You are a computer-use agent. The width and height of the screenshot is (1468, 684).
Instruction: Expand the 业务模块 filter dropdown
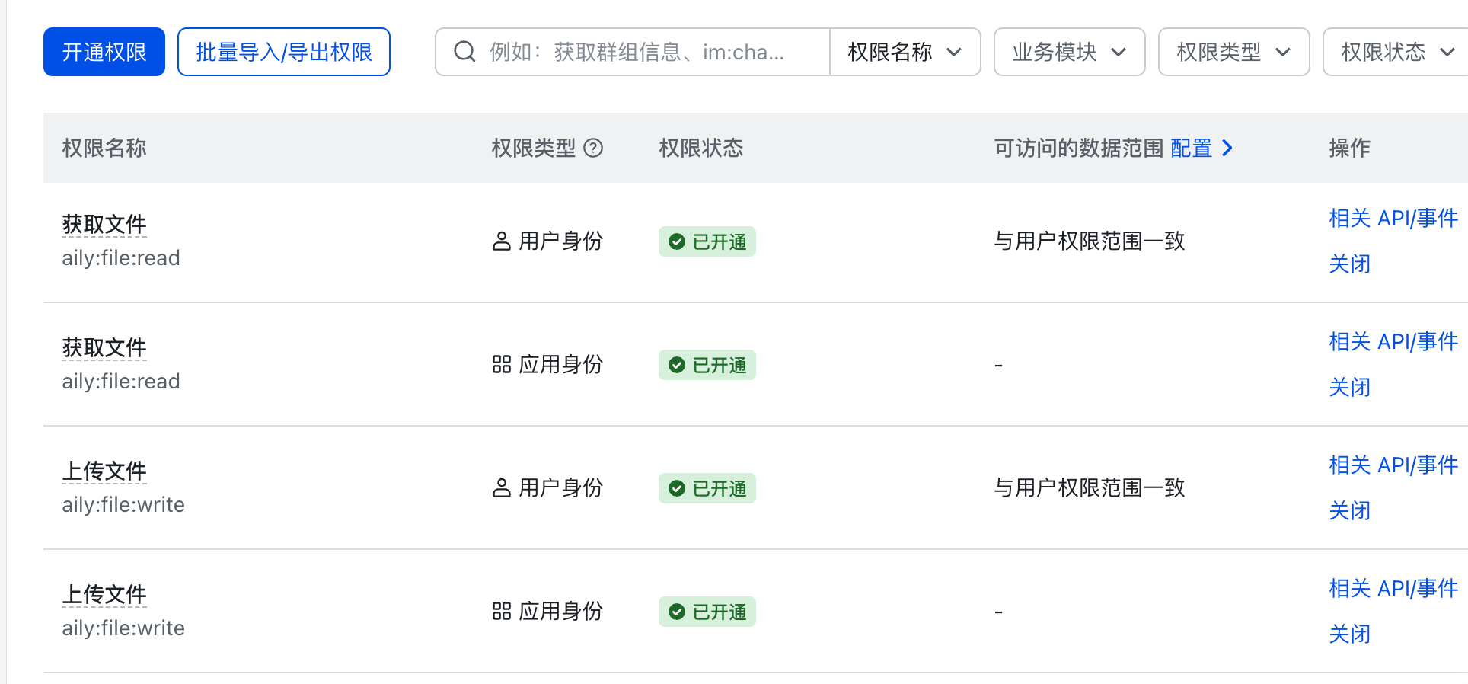1069,52
